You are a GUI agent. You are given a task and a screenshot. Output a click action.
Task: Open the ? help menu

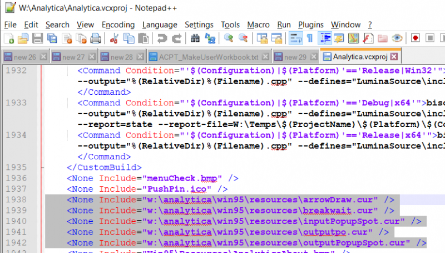coord(370,25)
